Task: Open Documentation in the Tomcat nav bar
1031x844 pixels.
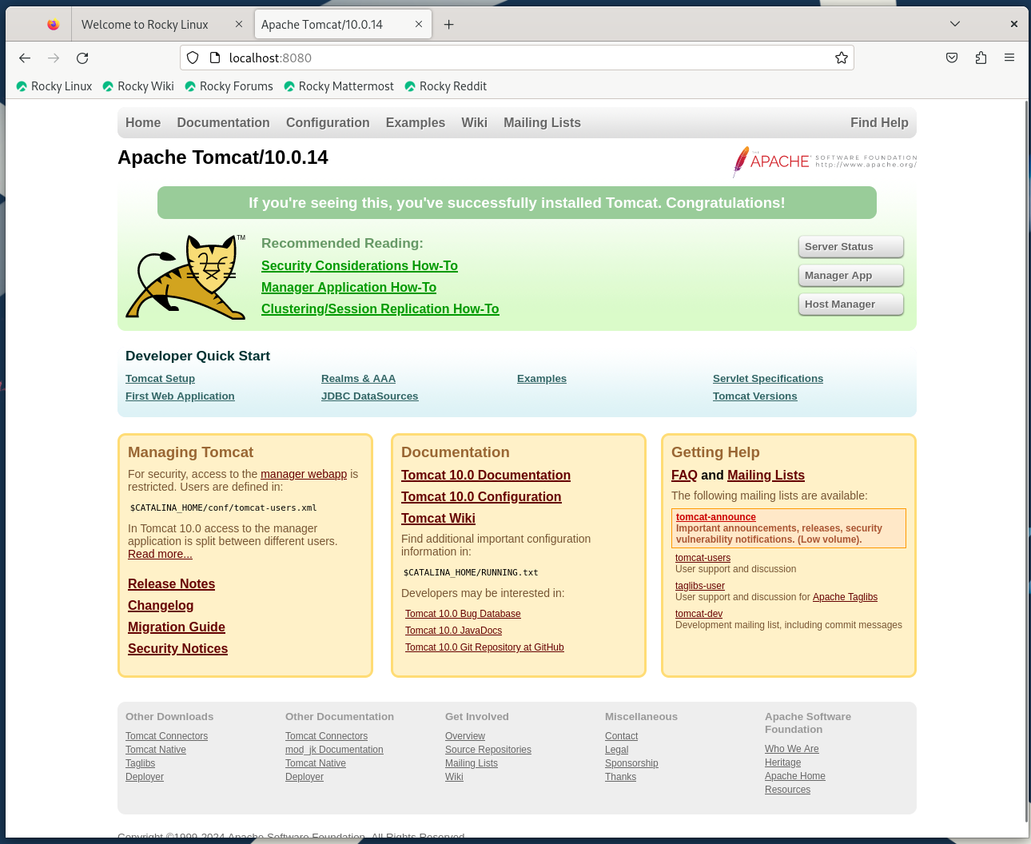Action: (x=223, y=122)
